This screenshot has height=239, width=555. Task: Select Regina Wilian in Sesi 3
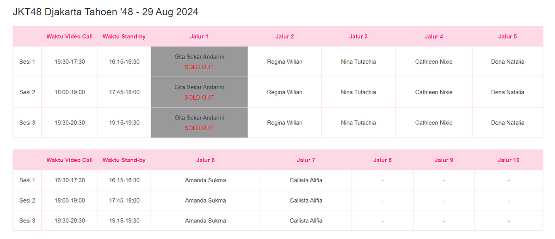click(284, 123)
